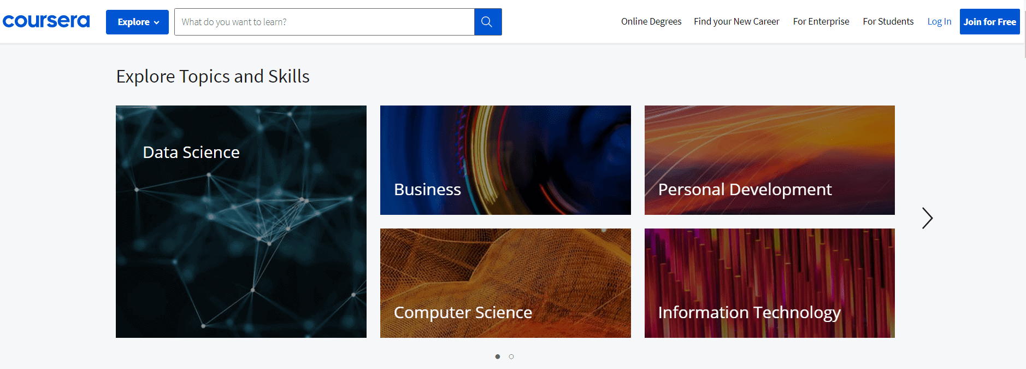Viewport: 1026px width, 369px height.
Task: Open the Coursera logo homepage
Action: tap(46, 21)
